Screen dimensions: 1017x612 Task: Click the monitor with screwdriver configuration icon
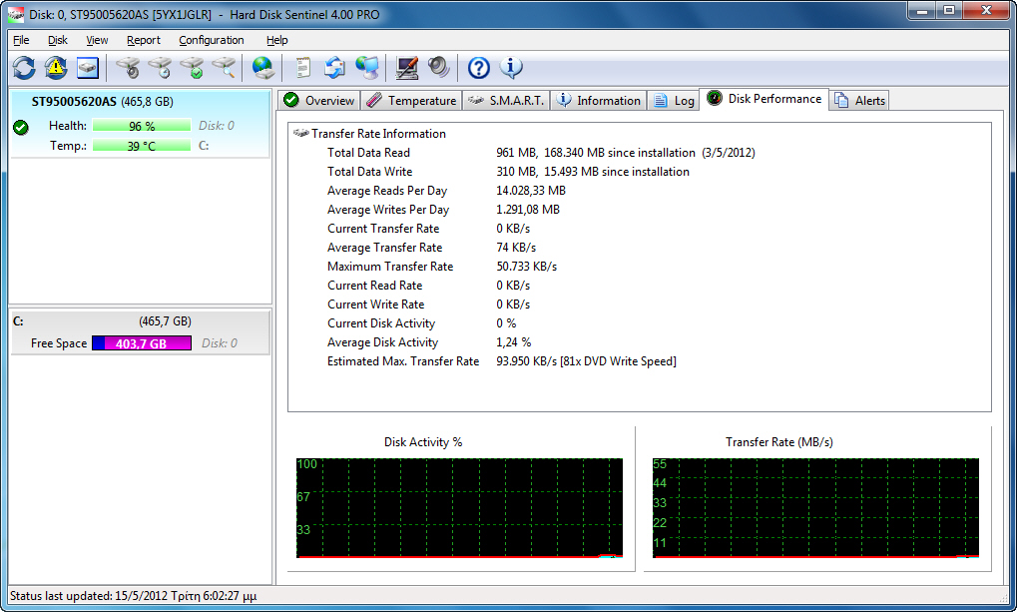406,68
